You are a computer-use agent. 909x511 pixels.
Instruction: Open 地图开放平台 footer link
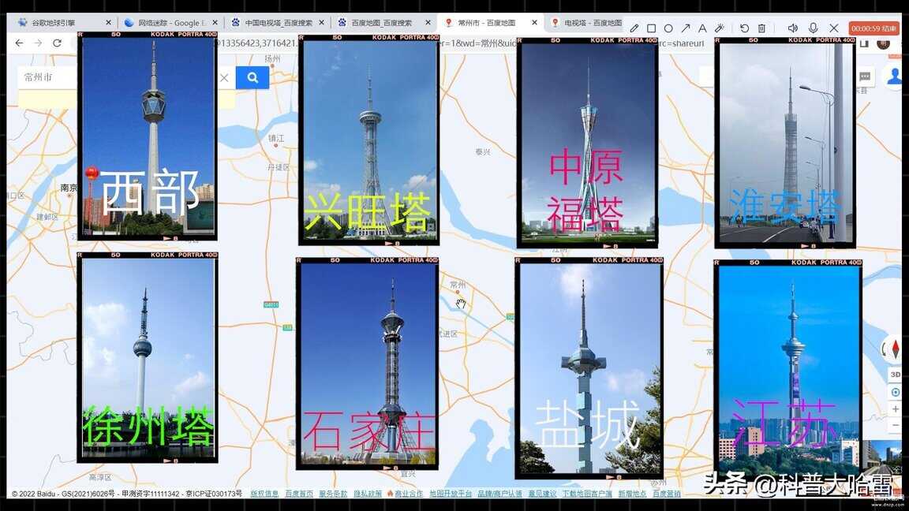point(451,494)
